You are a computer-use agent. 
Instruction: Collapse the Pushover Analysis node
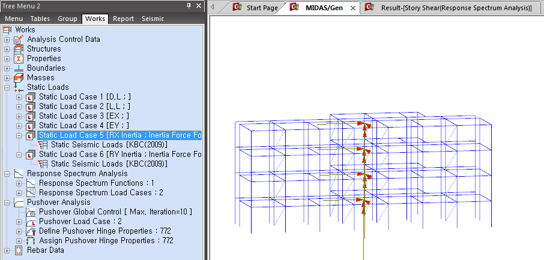[7, 202]
